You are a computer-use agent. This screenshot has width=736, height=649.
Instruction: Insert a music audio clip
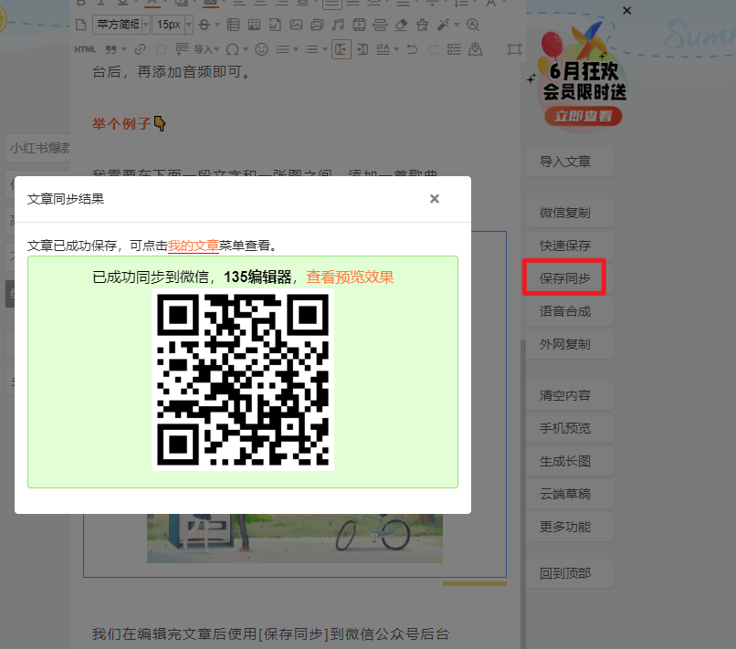click(x=338, y=25)
